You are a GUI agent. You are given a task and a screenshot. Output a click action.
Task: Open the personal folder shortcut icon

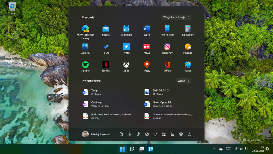tap(164, 134)
